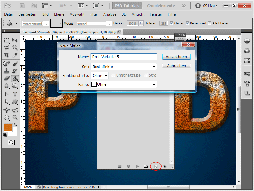The image size is (254, 191).
Task: Select the Clone Stamp tool
Action: [x=7, y=71]
